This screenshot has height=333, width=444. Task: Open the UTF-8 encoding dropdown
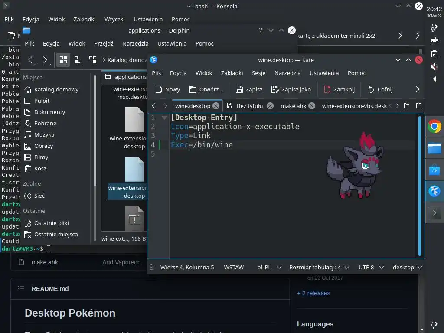371,267
